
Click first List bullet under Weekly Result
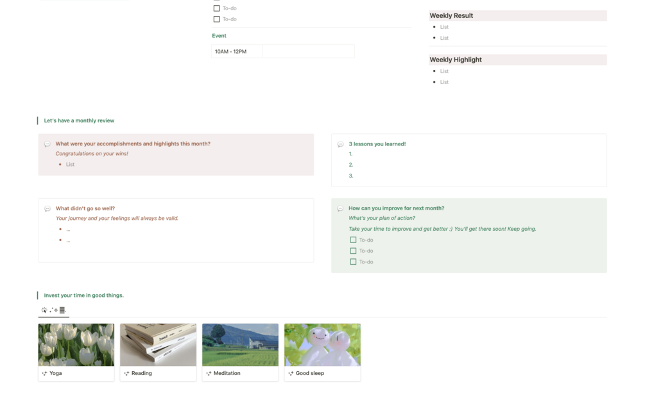[x=444, y=27]
